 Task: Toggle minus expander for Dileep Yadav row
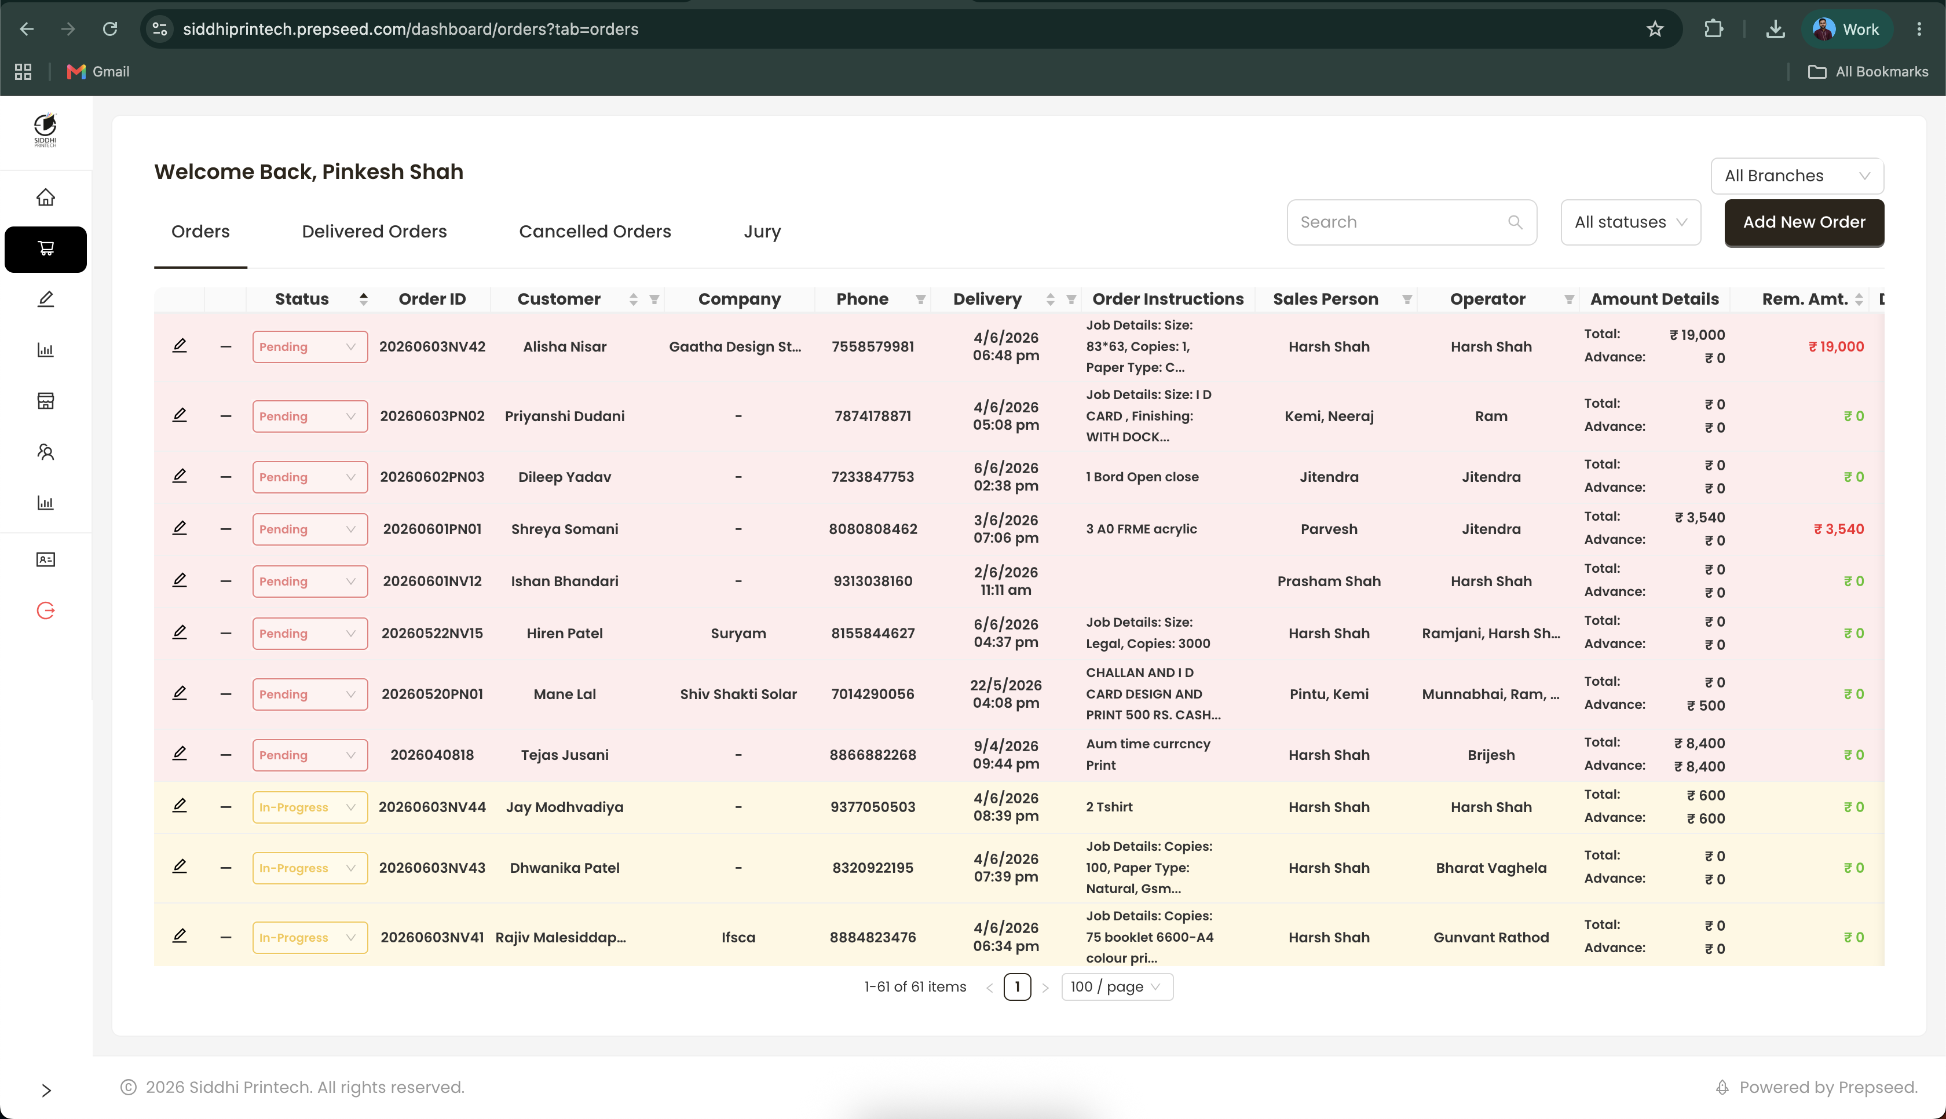226,477
